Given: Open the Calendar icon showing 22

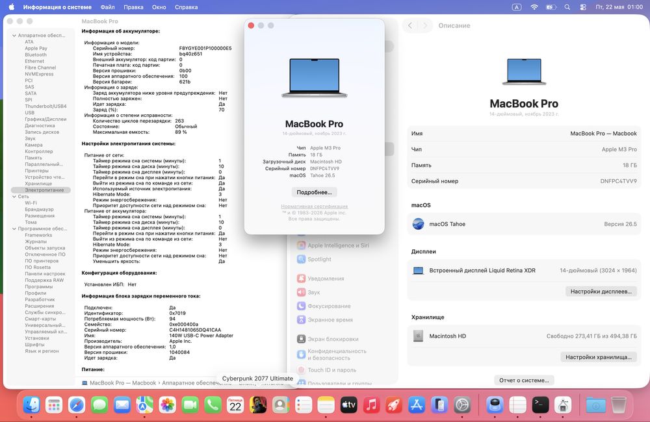Looking at the screenshot, I should pyautogui.click(x=235, y=404).
